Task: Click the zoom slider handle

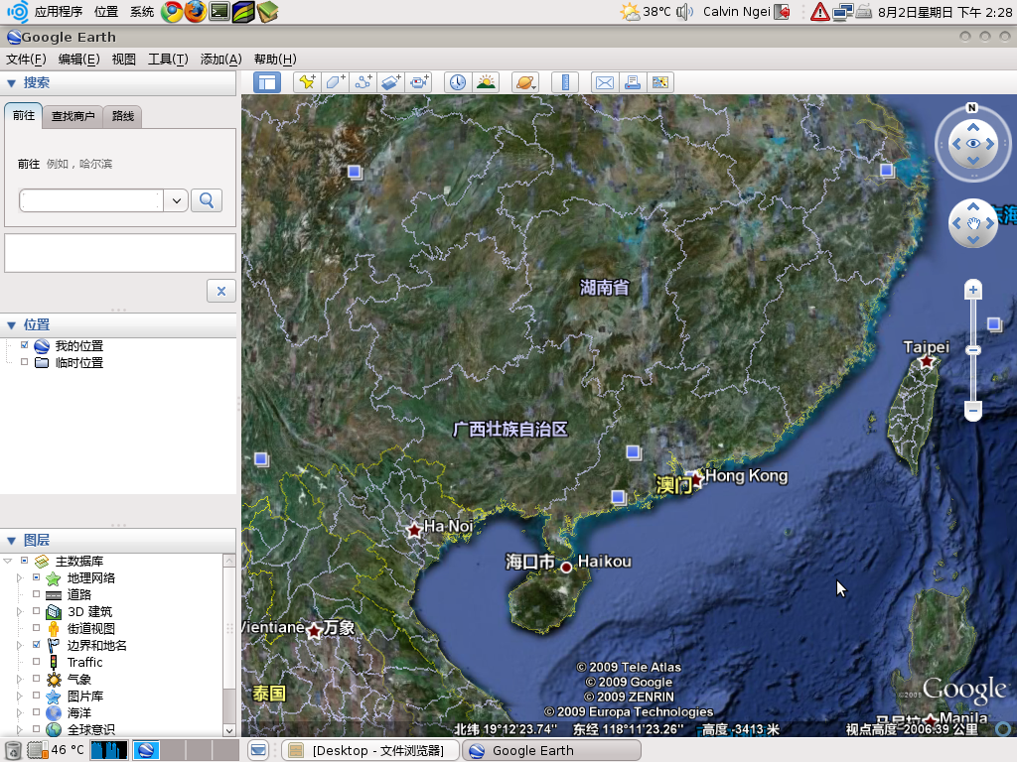Action: (x=972, y=350)
